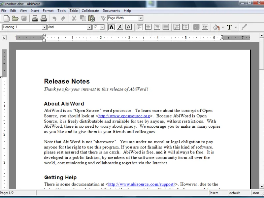The image size is (264, 198).
Task: Click Page 1/2 status entry
Action: 18,193
